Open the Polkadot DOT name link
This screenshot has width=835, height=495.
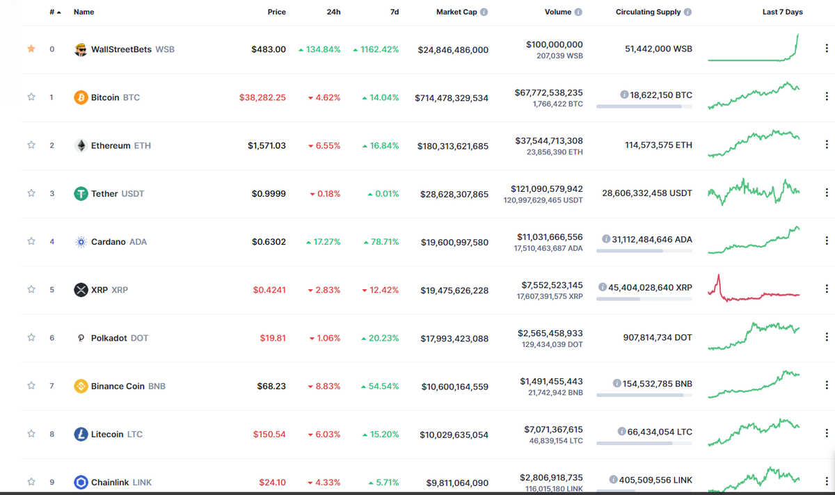(x=120, y=338)
